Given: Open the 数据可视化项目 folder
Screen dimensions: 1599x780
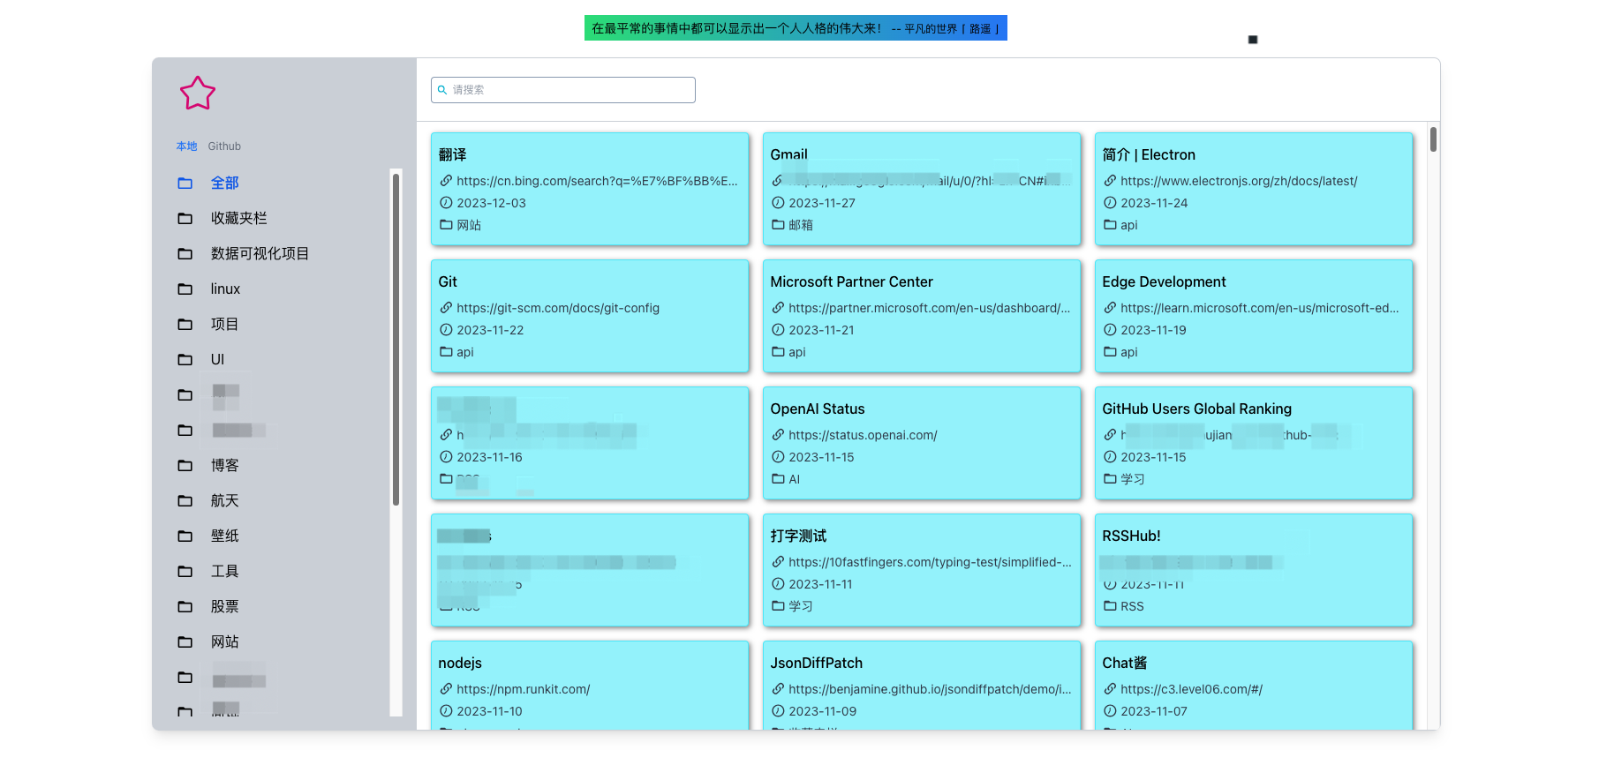Looking at the screenshot, I should pyautogui.click(x=260, y=253).
